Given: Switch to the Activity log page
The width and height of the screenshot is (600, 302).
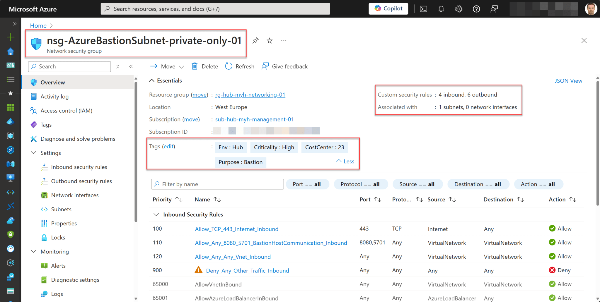Looking at the screenshot, I should tap(54, 96).
